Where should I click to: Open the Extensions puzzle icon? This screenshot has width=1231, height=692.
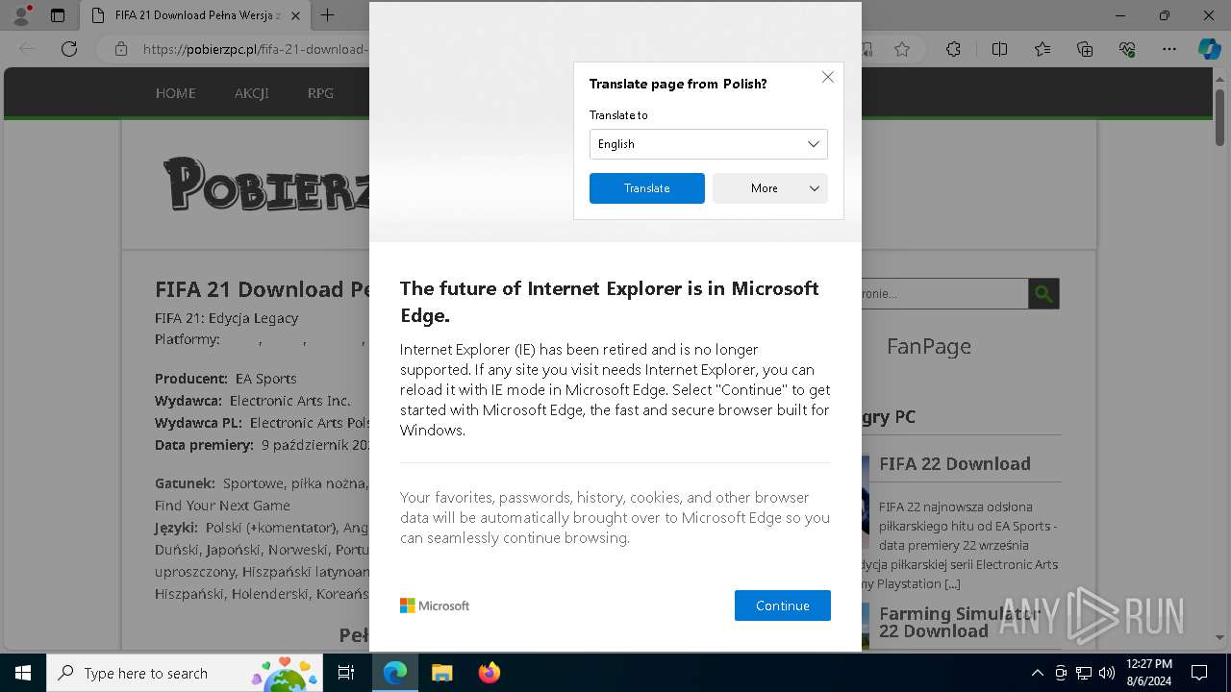pyautogui.click(x=953, y=49)
